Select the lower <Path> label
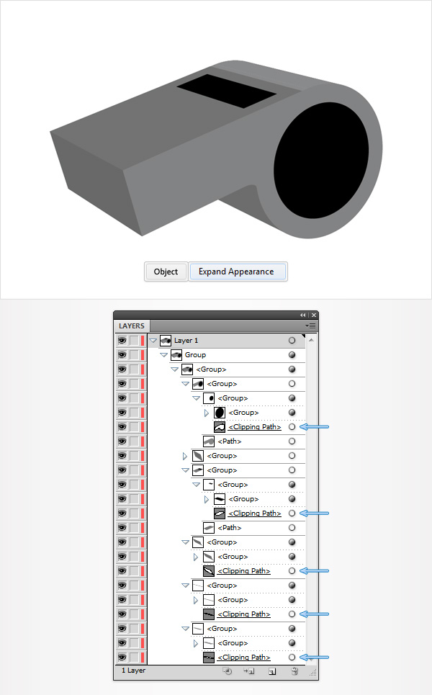 coord(230,528)
